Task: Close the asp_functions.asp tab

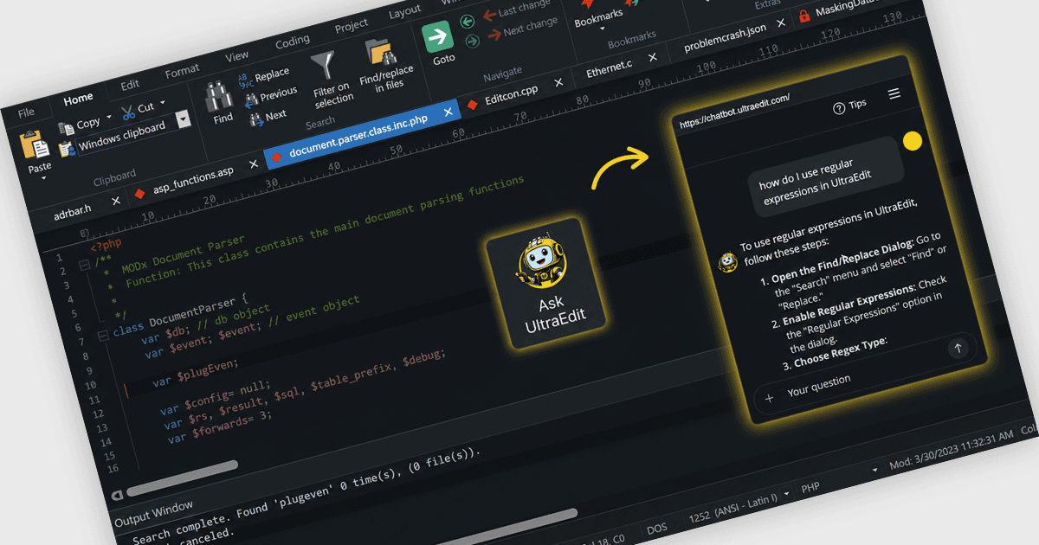Action: (254, 163)
